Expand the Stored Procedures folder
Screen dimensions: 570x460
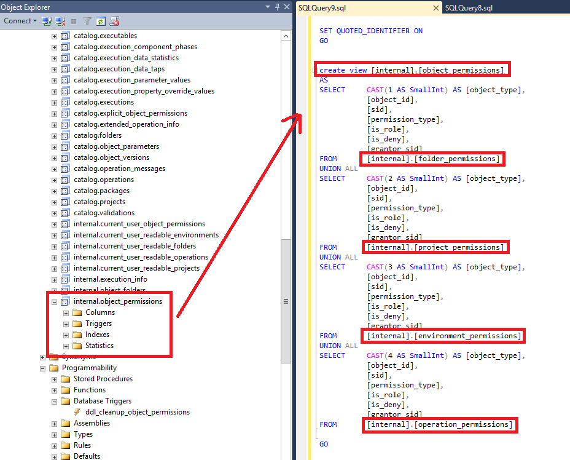click(x=55, y=379)
